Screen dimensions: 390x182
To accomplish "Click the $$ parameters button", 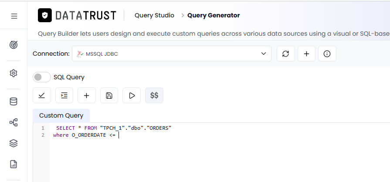I will (x=154, y=95).
